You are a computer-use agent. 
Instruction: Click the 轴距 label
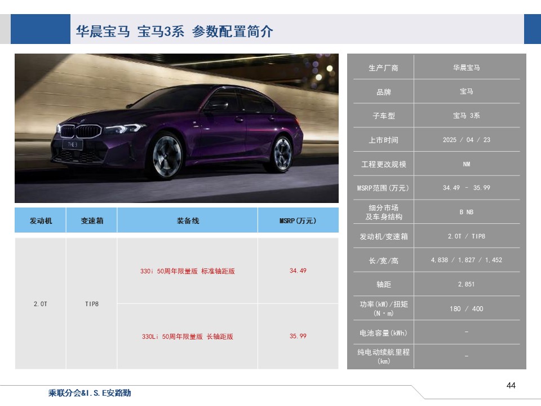coord(383,284)
